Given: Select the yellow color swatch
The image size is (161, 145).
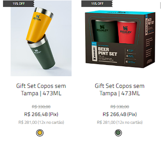Looking at the screenshot, I should [40, 133].
